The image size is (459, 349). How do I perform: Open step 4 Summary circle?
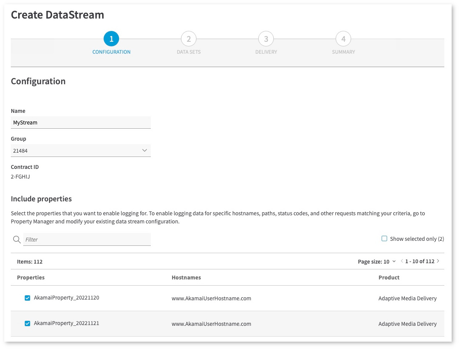343,39
